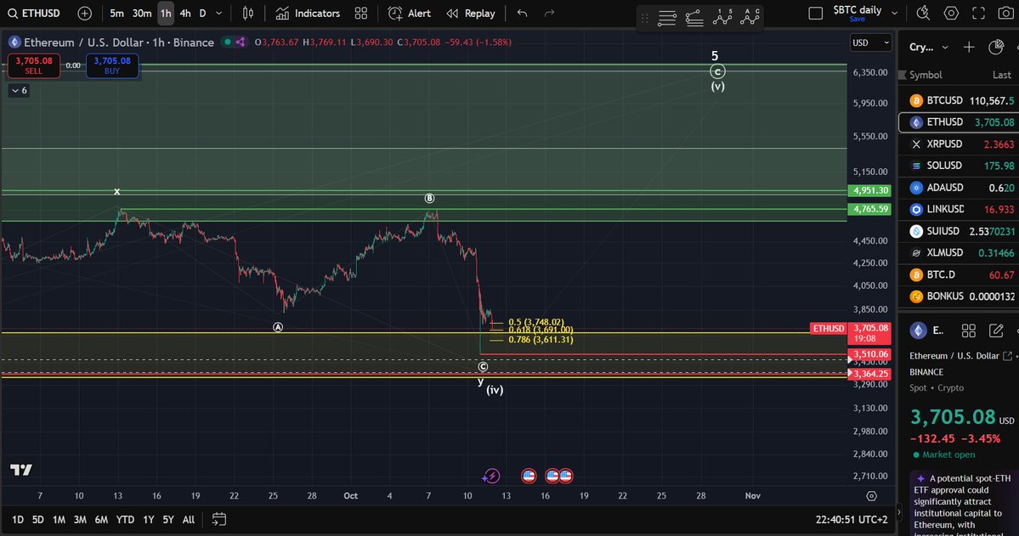Select the horizontal line drawing tool
This screenshot has height=536, width=1019.
667,18
